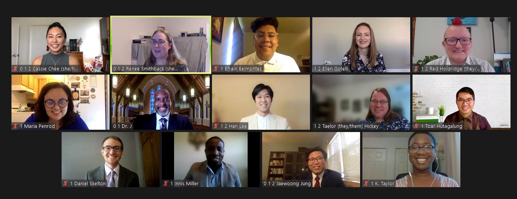The image size is (517, 199).
Task: Select Jaewoong Jung's video tile
Action: click(x=311, y=160)
